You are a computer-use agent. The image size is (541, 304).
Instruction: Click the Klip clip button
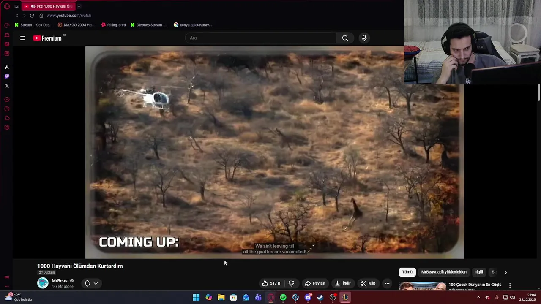[x=368, y=283]
